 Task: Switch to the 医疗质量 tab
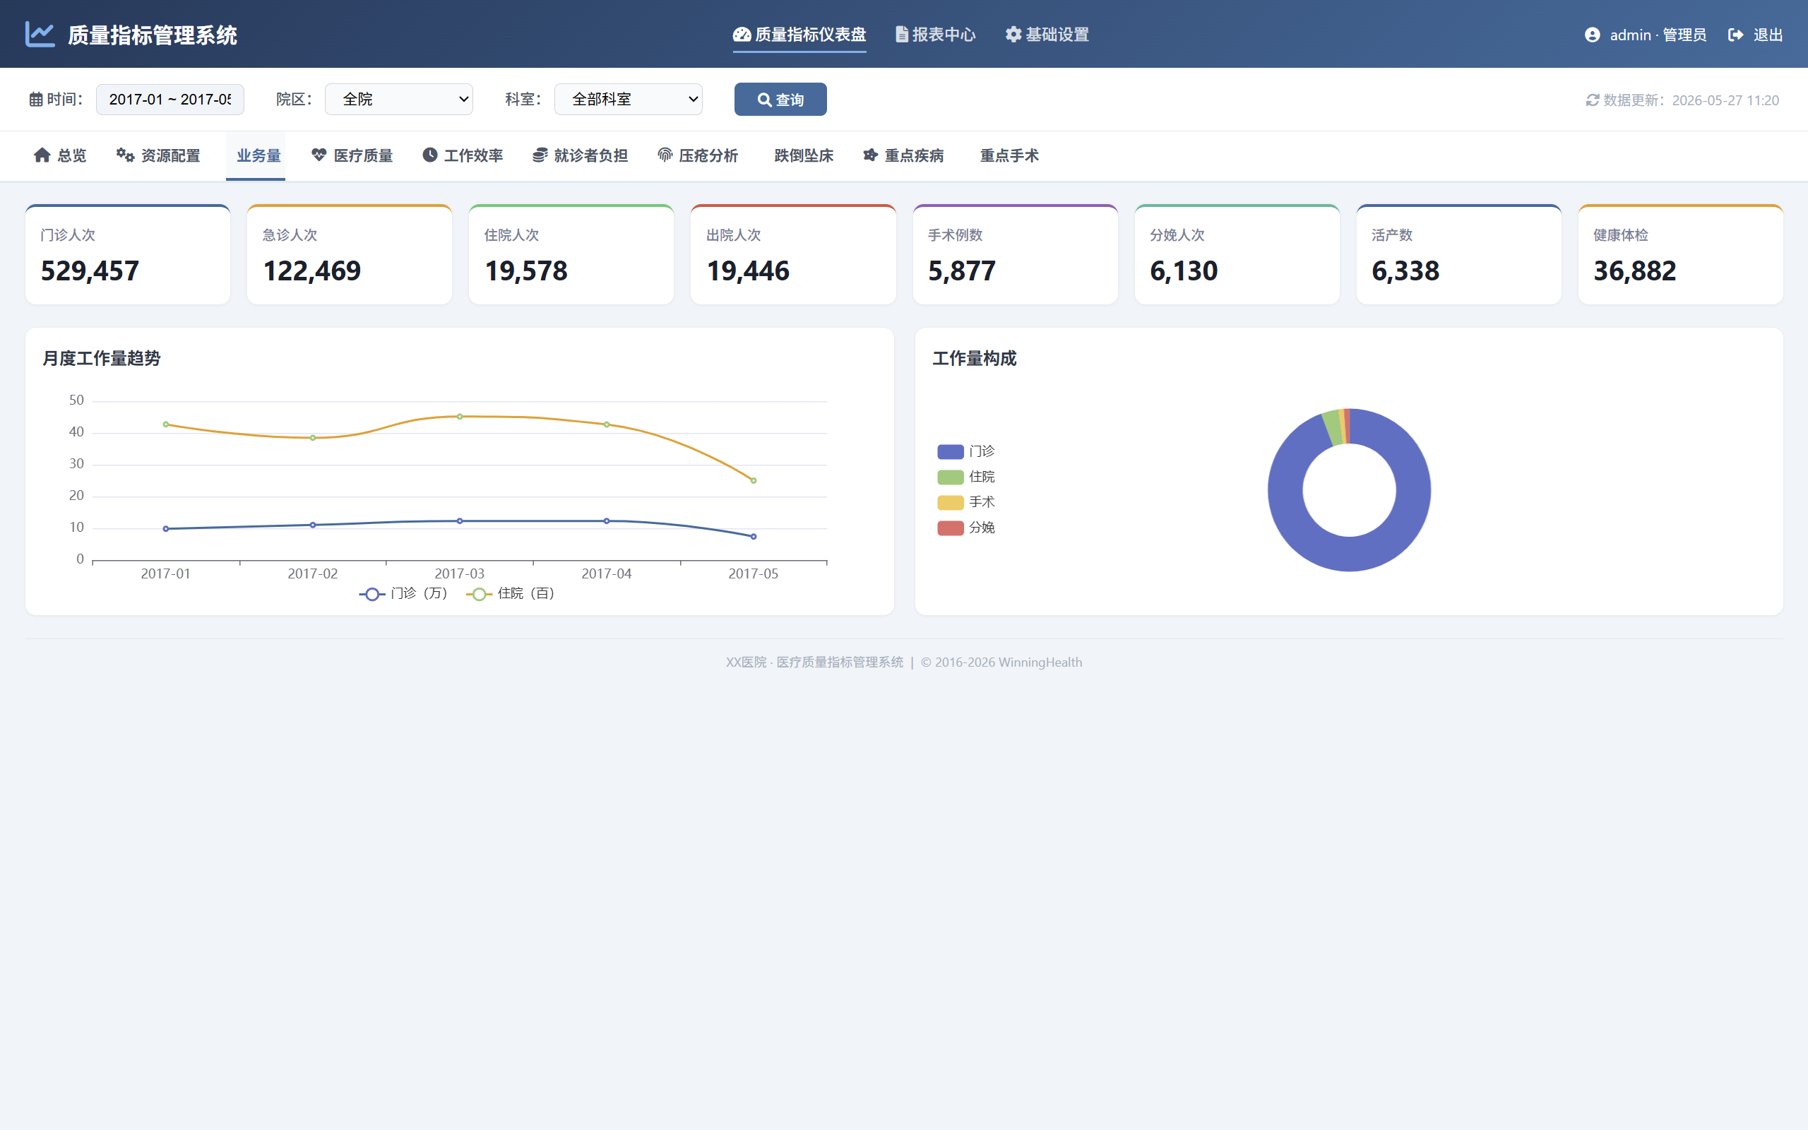(x=352, y=155)
